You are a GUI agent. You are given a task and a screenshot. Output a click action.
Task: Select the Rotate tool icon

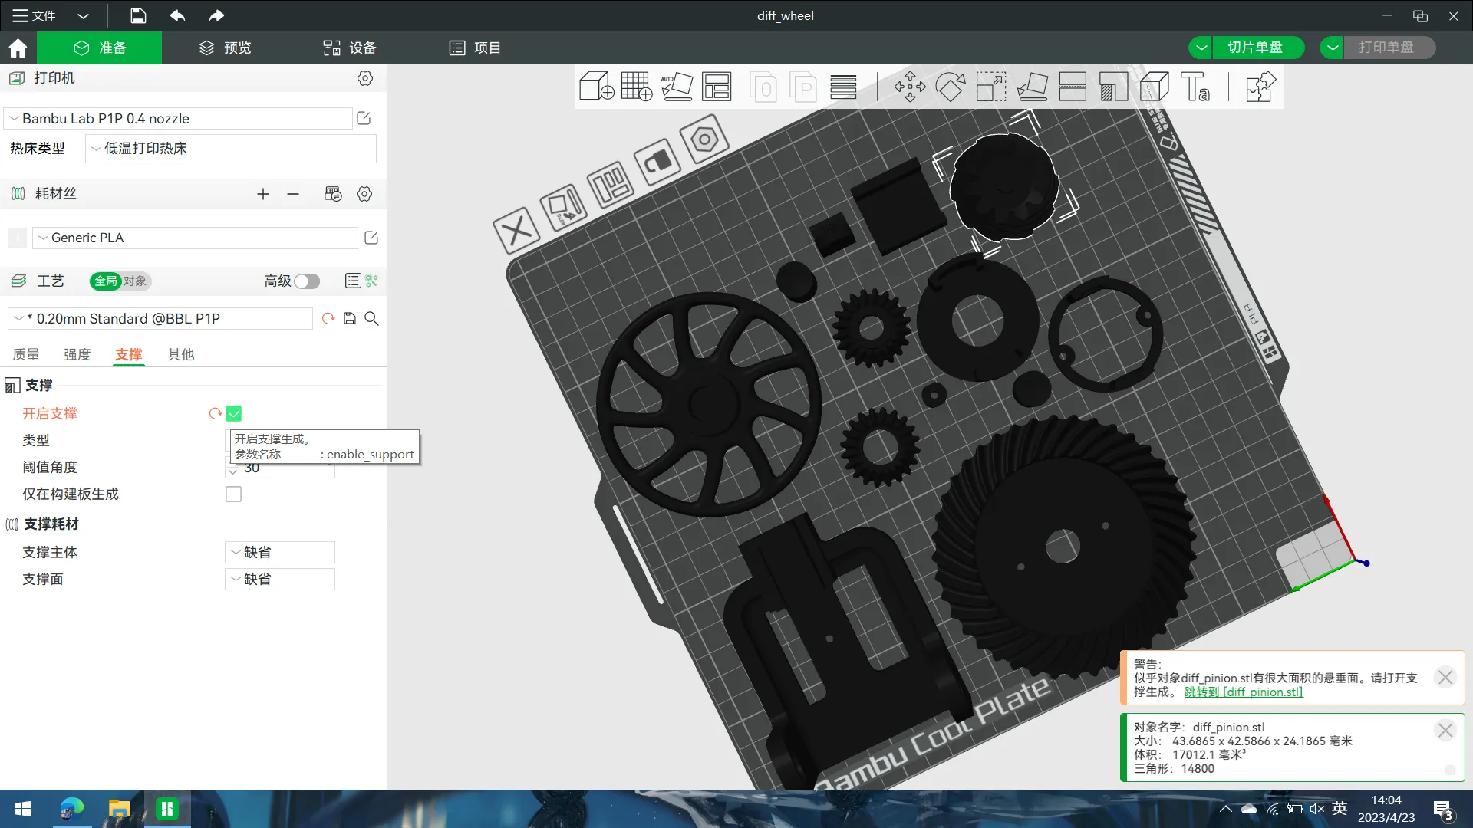[951, 87]
